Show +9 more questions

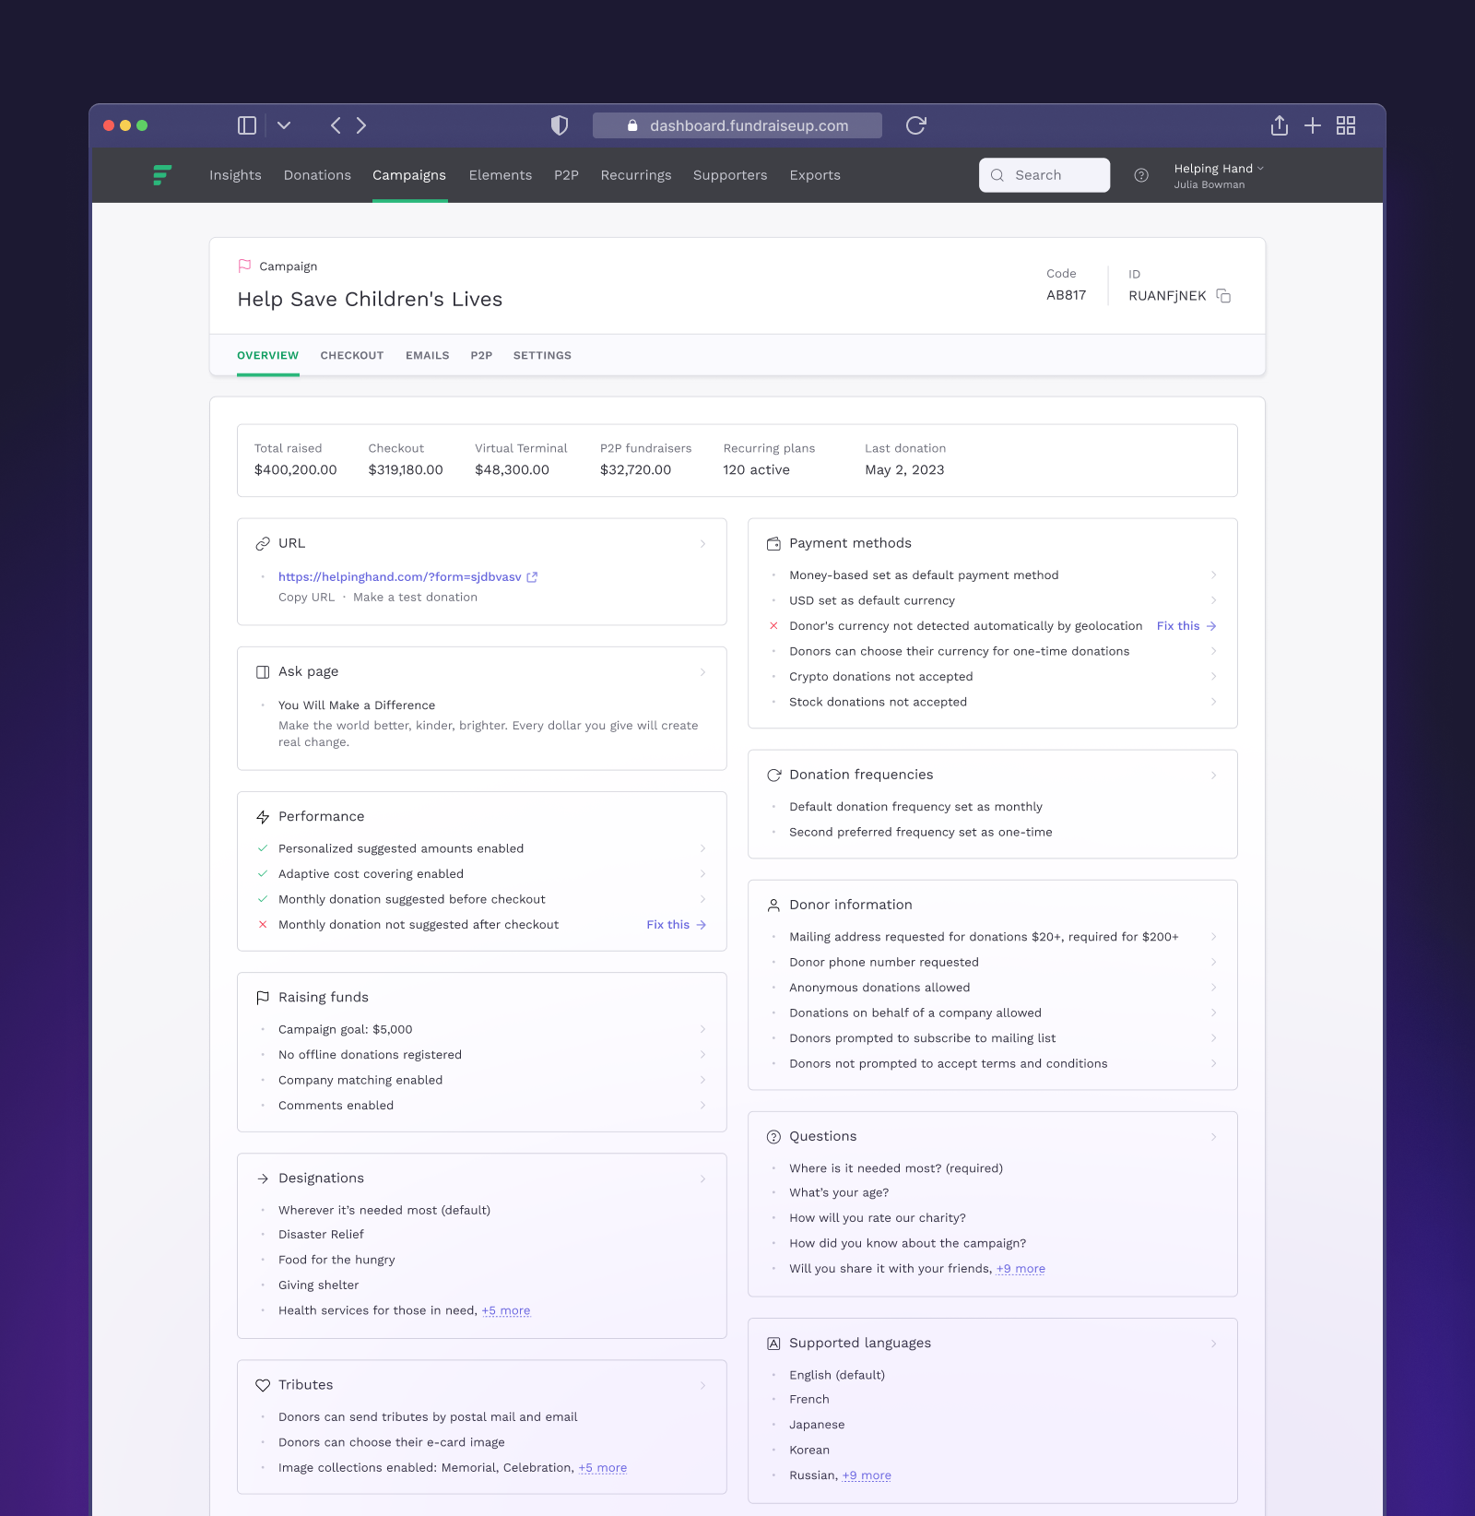click(x=1021, y=1269)
